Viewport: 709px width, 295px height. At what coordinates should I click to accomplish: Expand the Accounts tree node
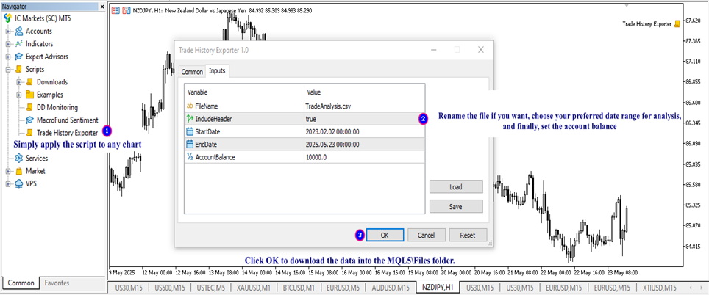pos(8,32)
